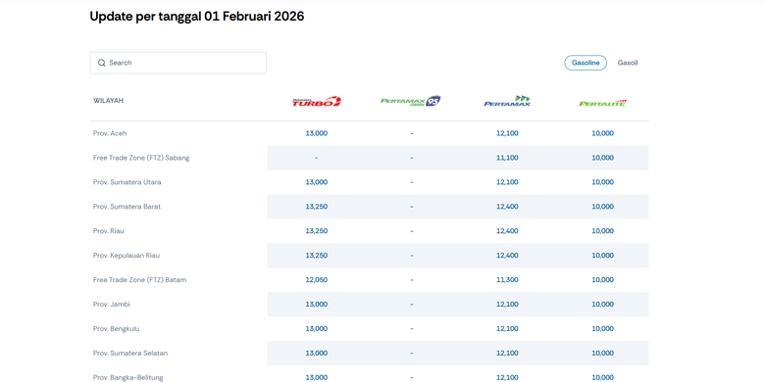Click Free Trade Zone (FTZ) Sabang label
765x382 pixels.
pos(141,158)
